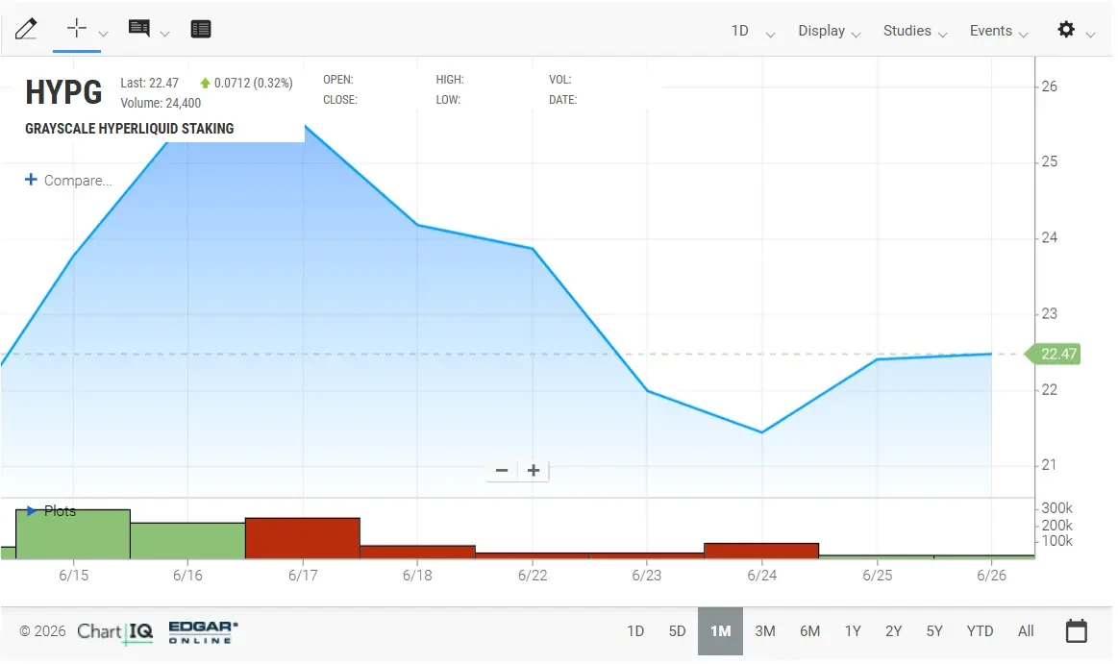1118x664 pixels.
Task: Select the All range
Action: 1026,631
